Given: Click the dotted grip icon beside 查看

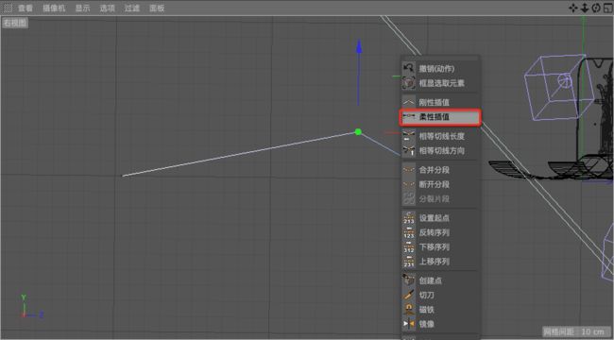Looking at the screenshot, I should coord(8,8).
